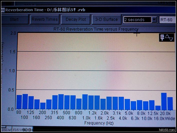Click the tallest bar at 20.0k
The height and width of the screenshot is (133, 177).
[164, 101]
